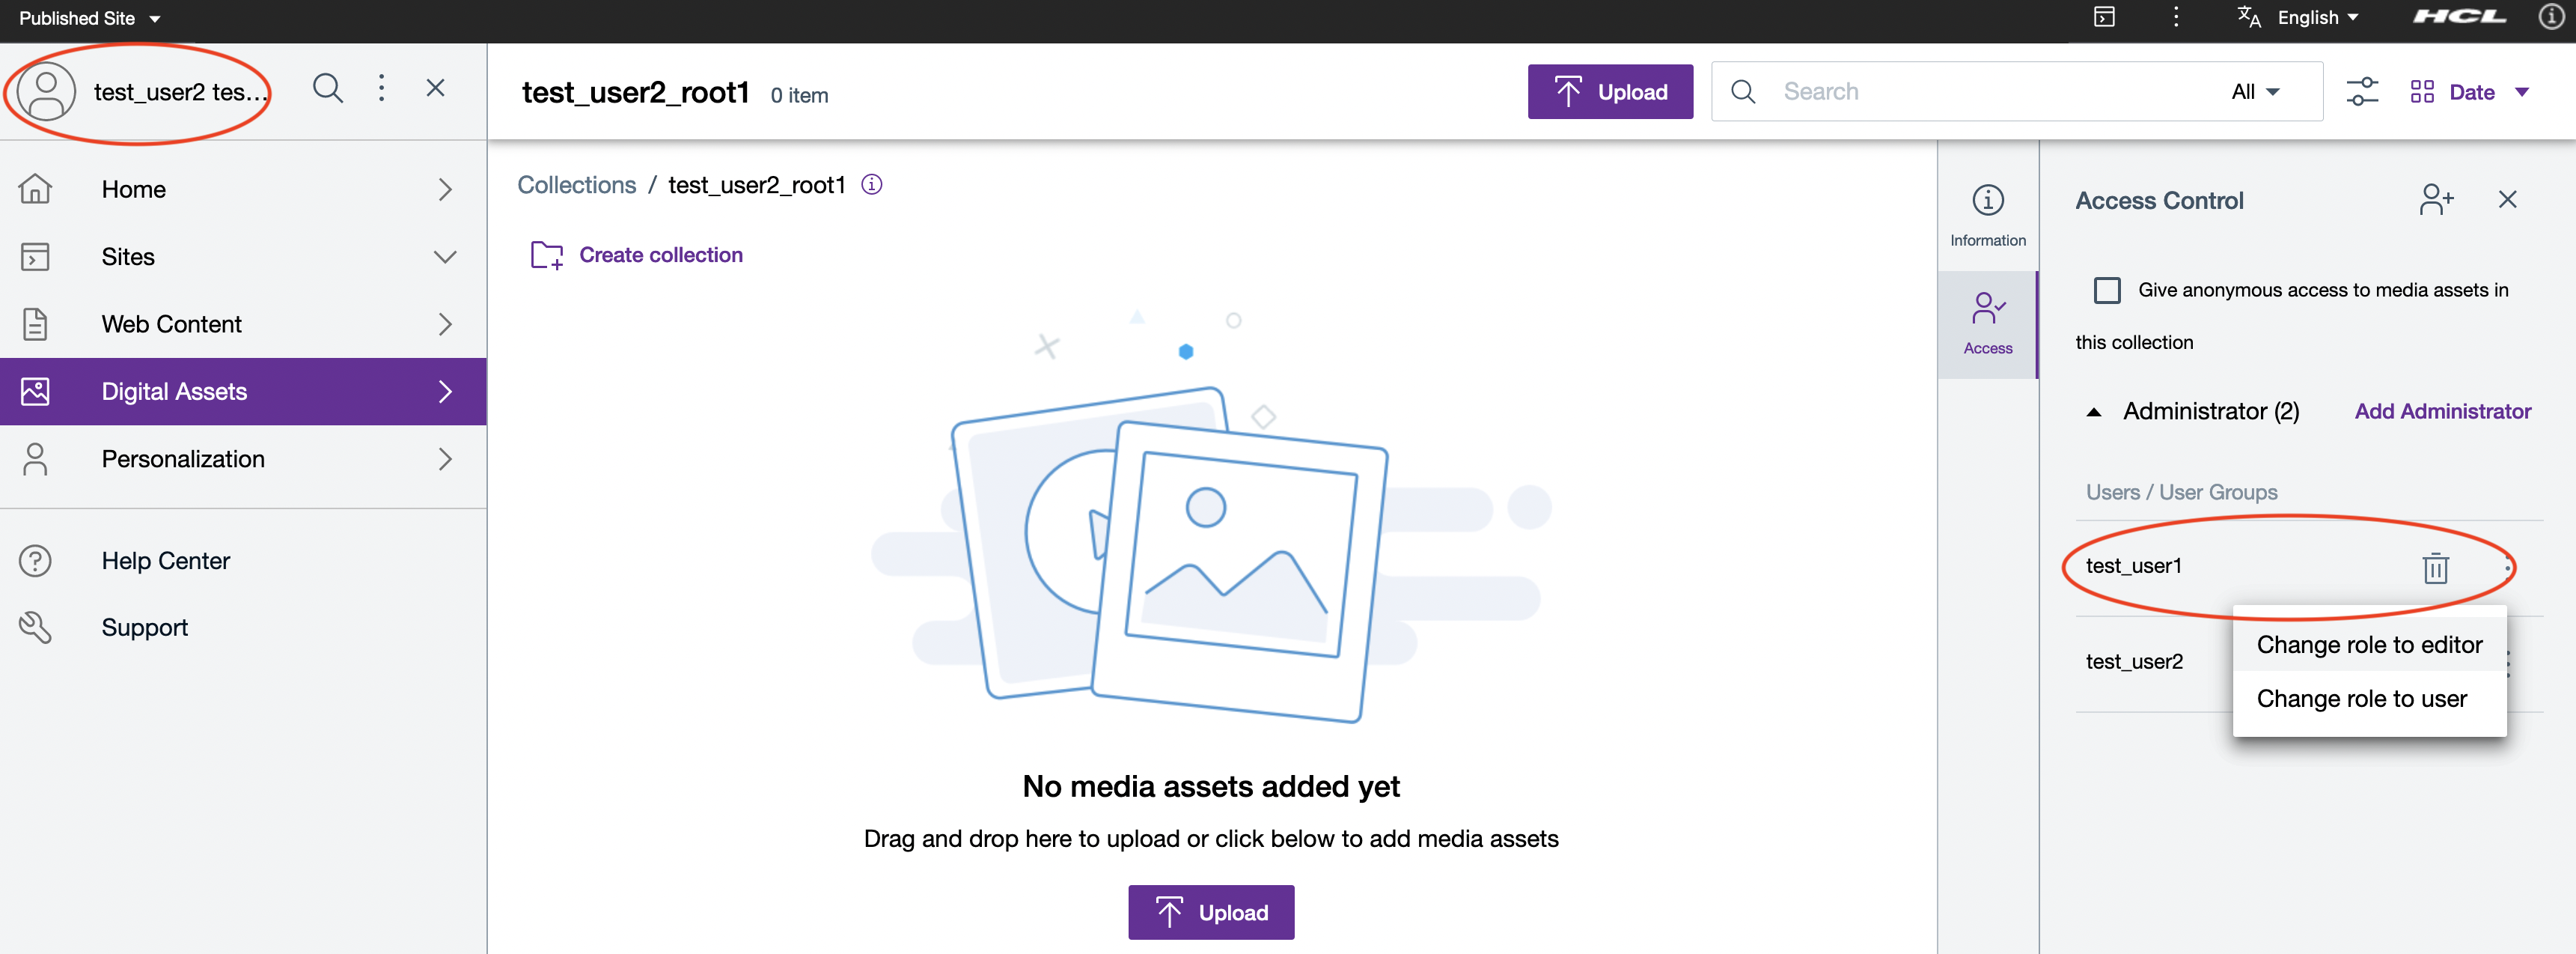Switch to the Access tab

(1987, 320)
